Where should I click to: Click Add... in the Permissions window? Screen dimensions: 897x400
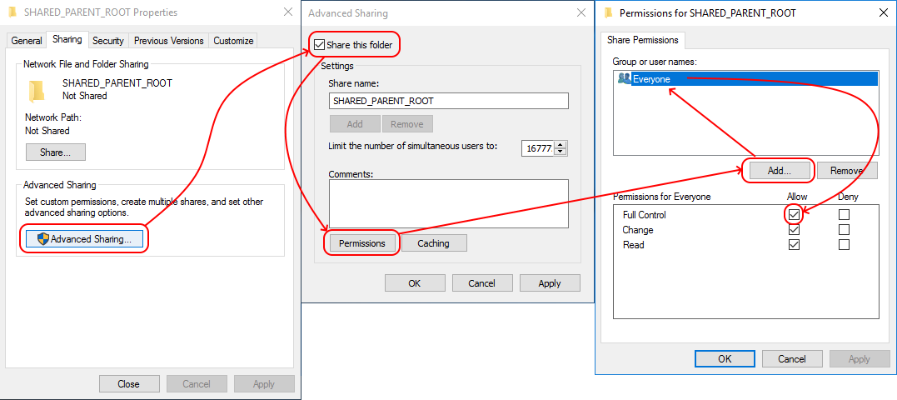point(779,171)
